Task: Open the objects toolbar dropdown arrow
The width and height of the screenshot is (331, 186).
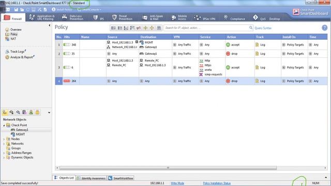Action: pos(49,113)
